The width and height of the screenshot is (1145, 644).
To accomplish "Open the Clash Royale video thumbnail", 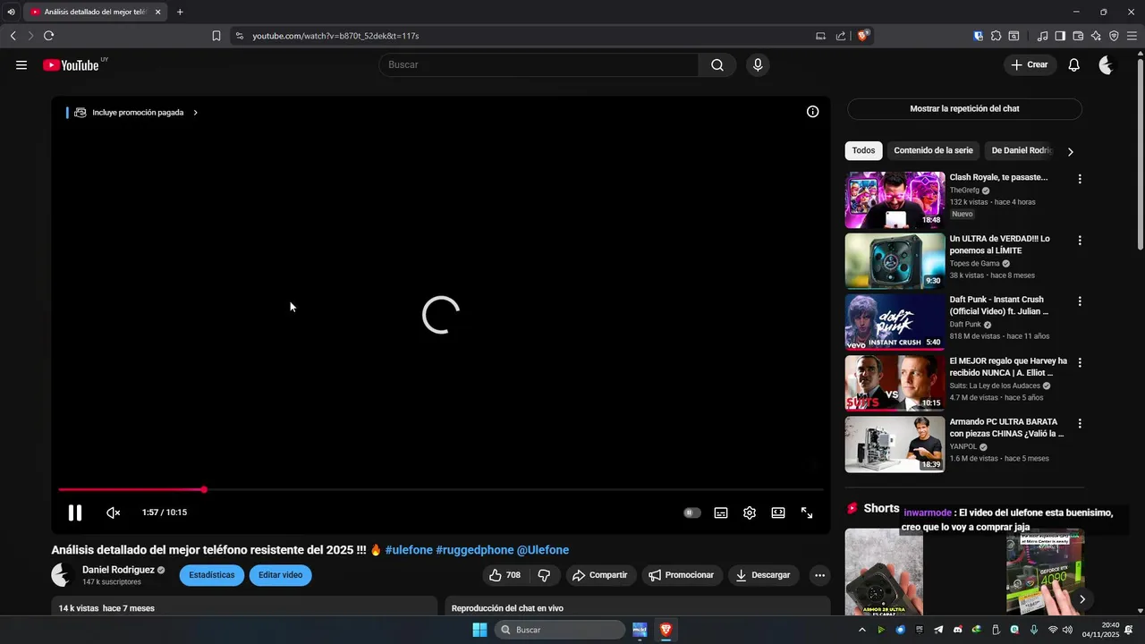I will 895,200.
